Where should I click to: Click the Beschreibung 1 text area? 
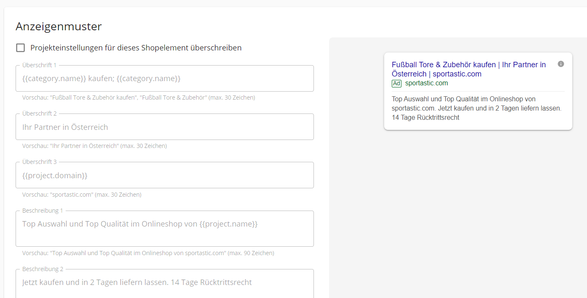(165, 229)
